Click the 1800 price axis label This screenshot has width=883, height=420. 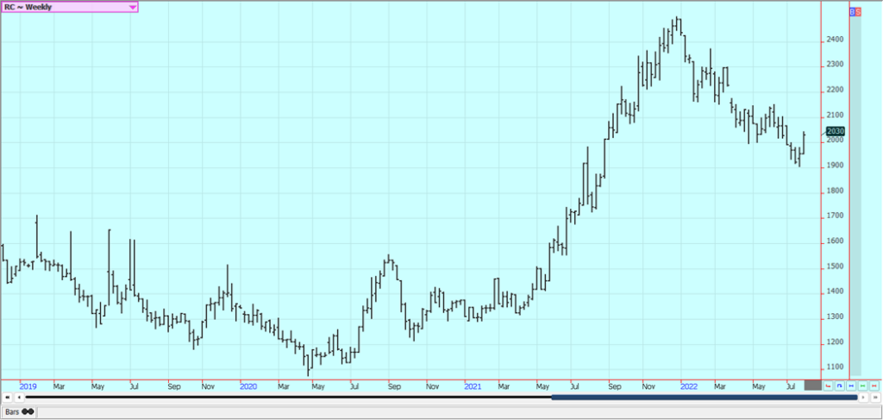pos(835,191)
